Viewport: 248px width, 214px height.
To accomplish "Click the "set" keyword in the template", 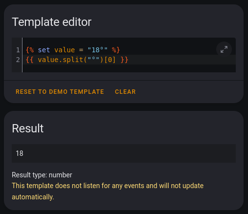I will coord(44,50).
